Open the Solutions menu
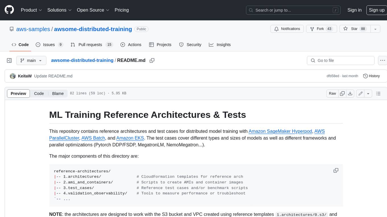The width and height of the screenshot is (387, 217). point(59,10)
